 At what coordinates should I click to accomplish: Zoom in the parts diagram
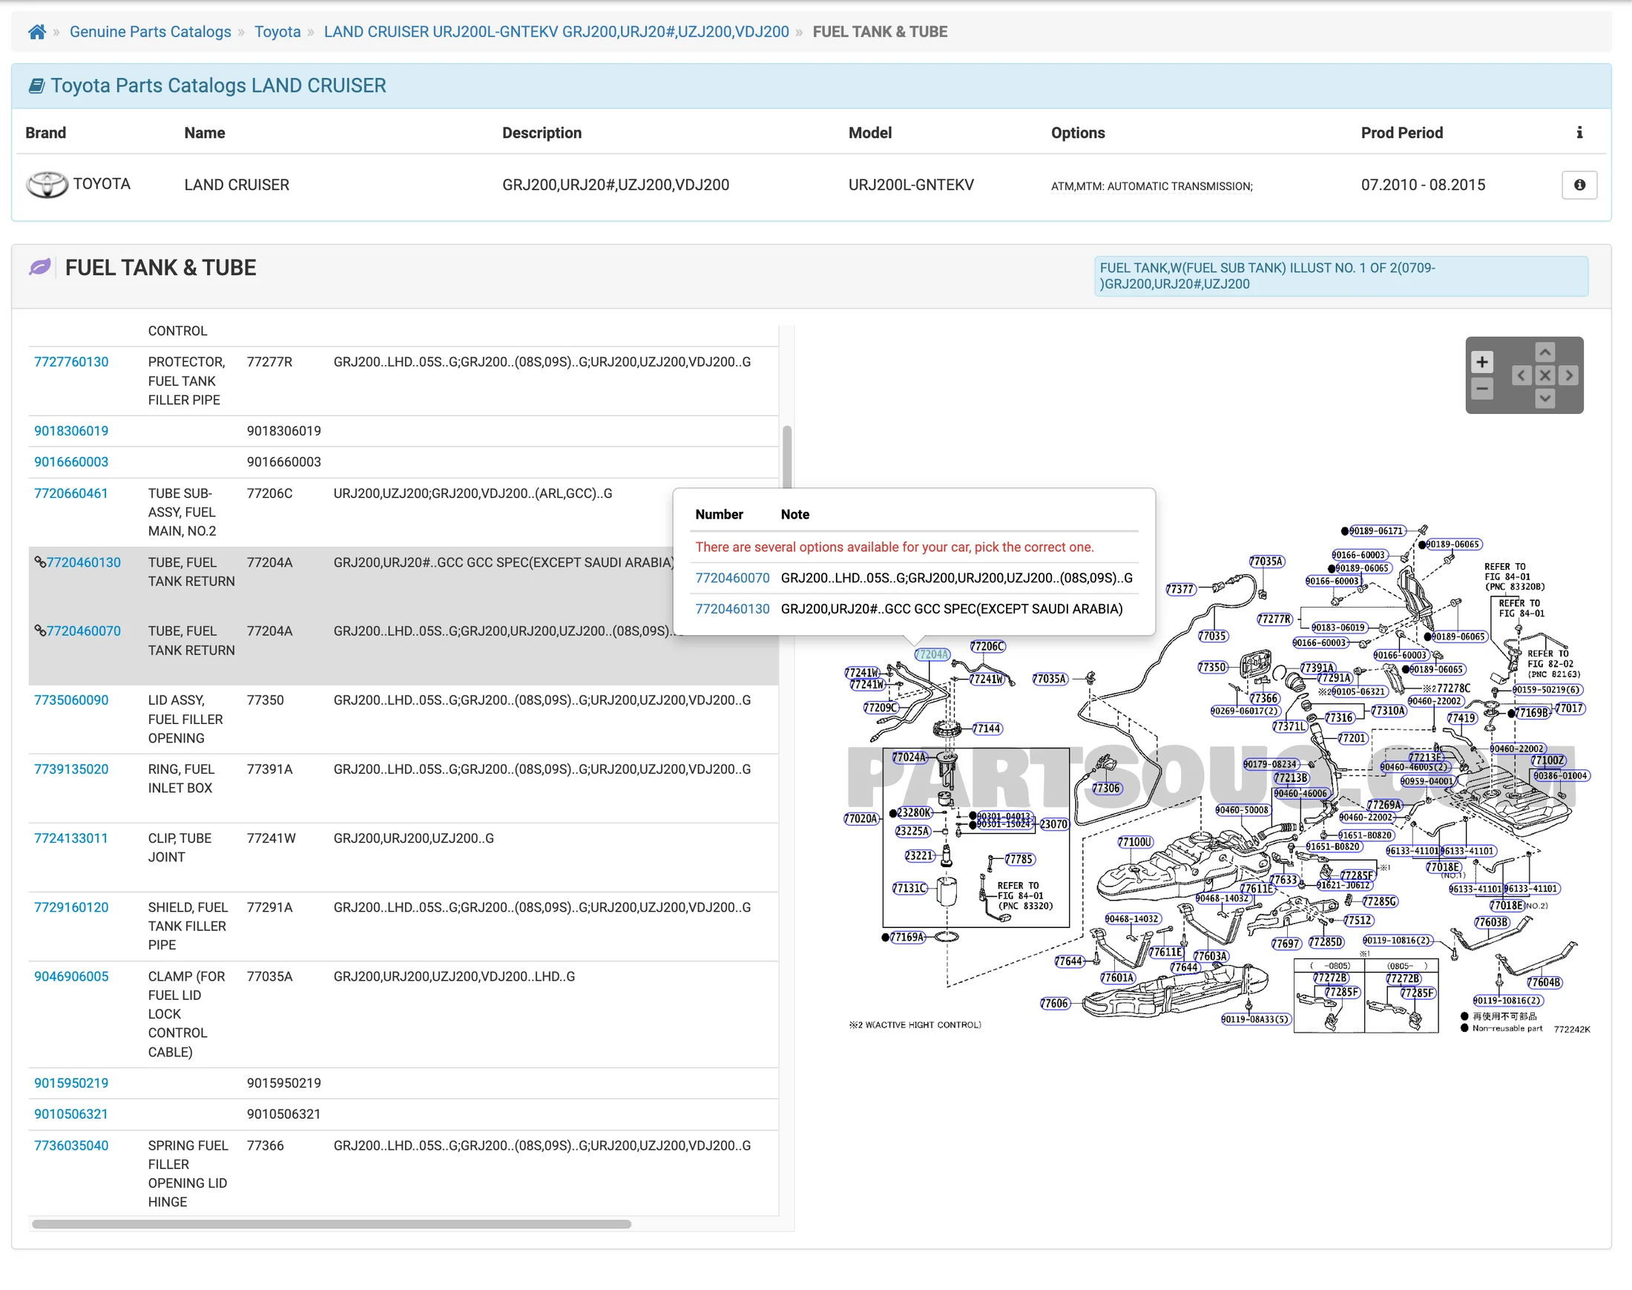click(1481, 363)
